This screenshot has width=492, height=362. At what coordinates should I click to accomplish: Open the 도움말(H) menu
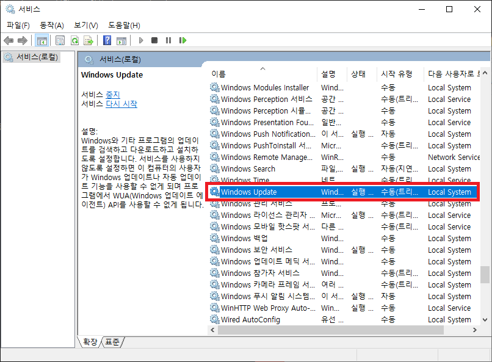click(125, 26)
